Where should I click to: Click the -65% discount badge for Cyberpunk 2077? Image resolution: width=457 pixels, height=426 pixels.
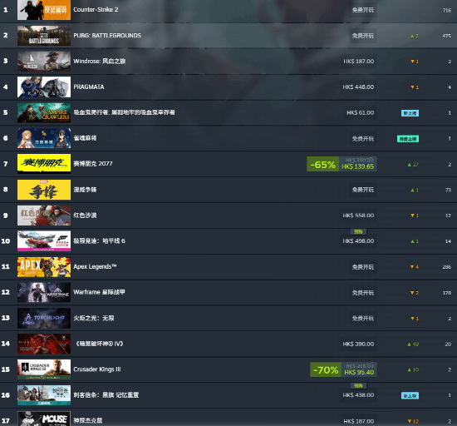click(x=323, y=164)
